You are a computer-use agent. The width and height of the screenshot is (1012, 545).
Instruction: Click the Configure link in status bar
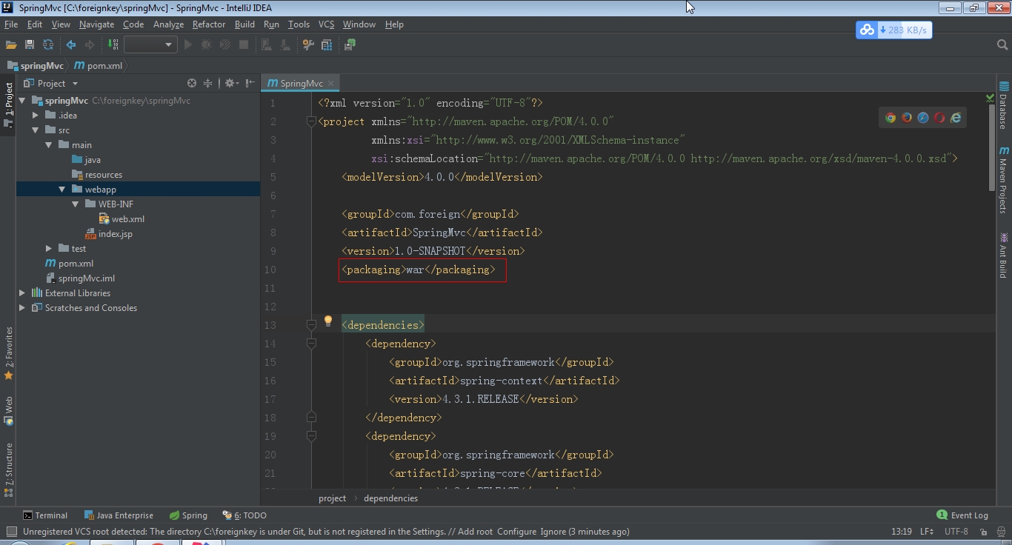pyautogui.click(x=516, y=532)
